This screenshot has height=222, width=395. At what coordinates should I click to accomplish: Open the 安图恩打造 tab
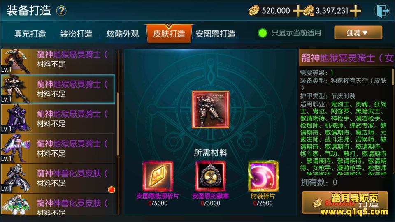[216, 33]
